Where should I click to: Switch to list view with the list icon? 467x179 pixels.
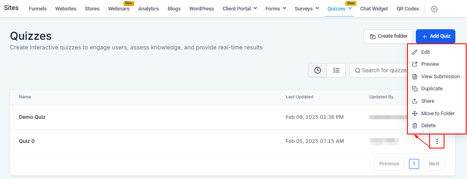[336, 70]
